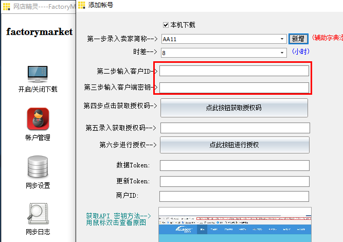343x242 pixels.
Task: Focus the 更新Token input field
Action: 234,181
